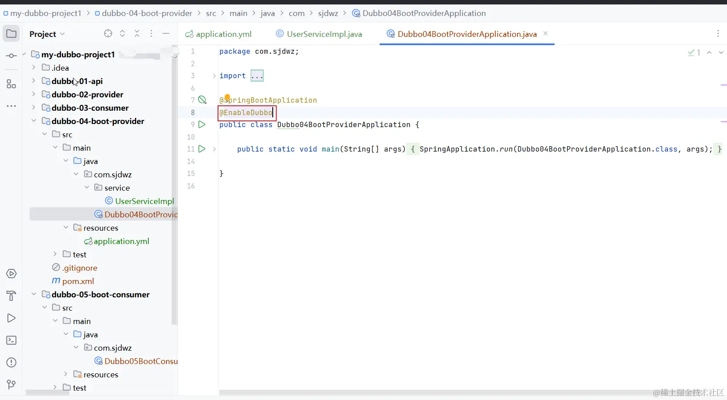
Task: Hide the Project panel with minus icon
Action: coord(166,33)
